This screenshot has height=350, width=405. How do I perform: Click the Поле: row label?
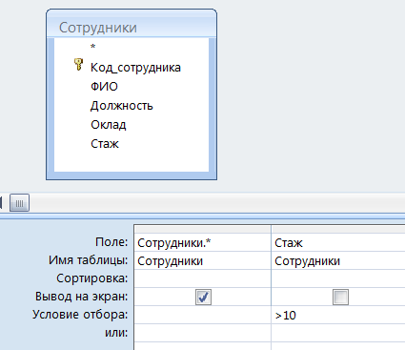[x=111, y=242]
